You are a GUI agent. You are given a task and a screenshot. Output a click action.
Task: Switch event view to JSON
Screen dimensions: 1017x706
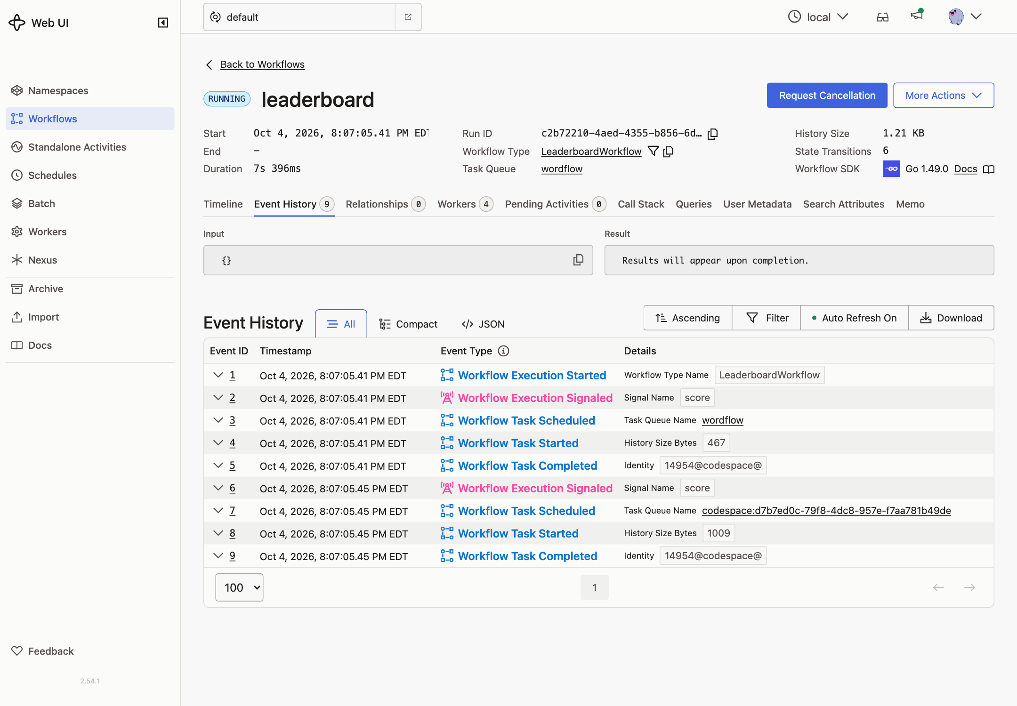483,324
